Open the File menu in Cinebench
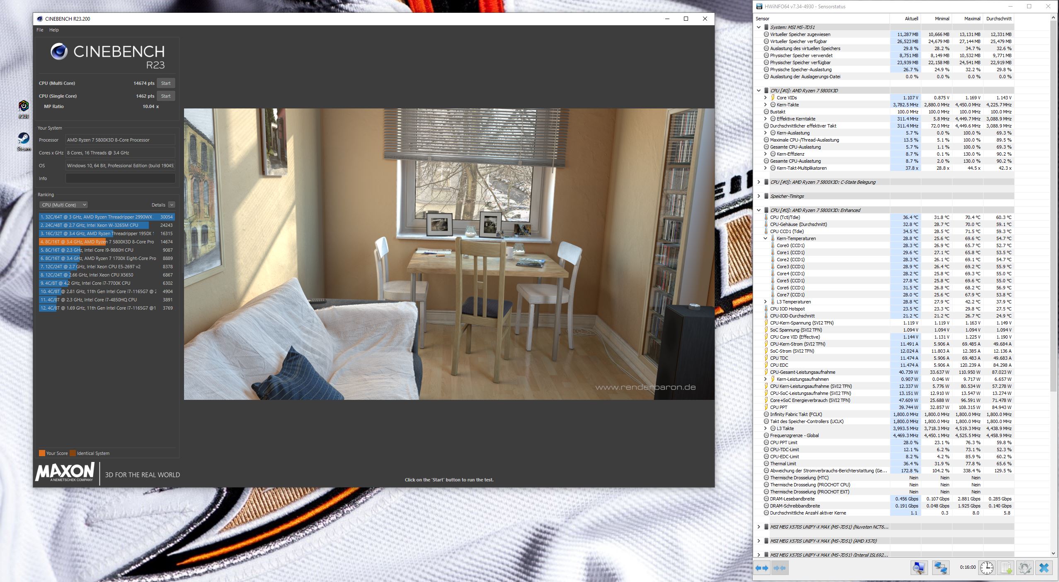Screen dimensions: 1059x582 pos(40,30)
